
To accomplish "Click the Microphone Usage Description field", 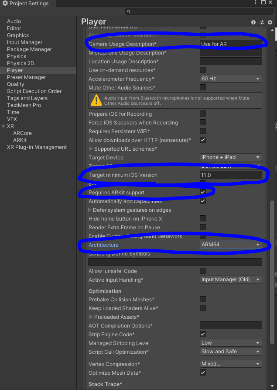I will click(x=231, y=52).
